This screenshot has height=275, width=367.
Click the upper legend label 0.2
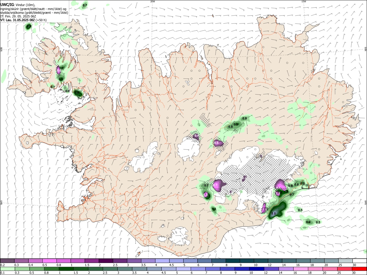pos(2,265)
